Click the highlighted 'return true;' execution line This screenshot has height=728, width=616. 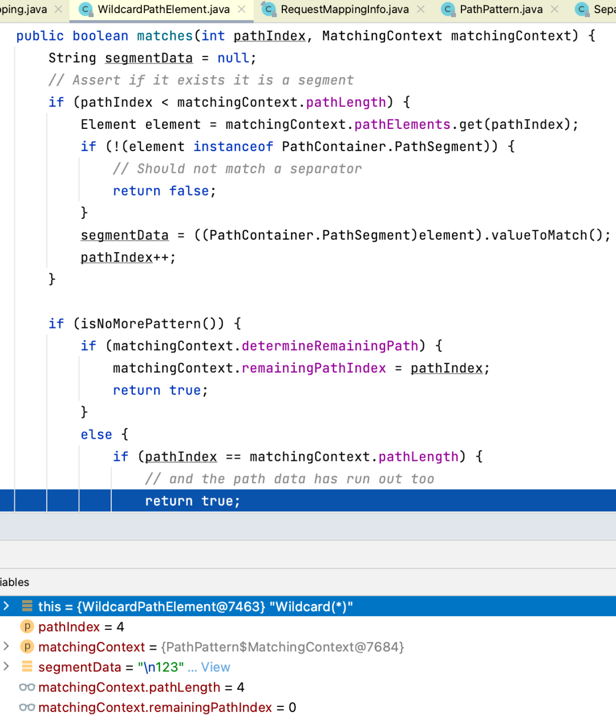coord(192,501)
